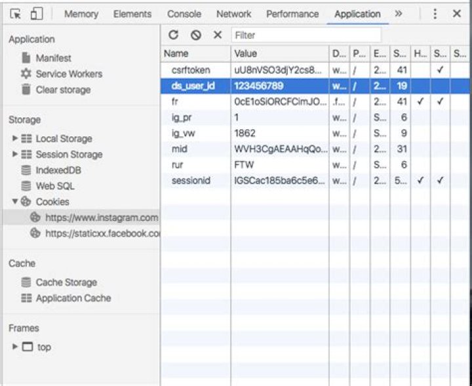Sort by the E... expires column header
The height and width of the screenshot is (386, 472).
(x=380, y=54)
